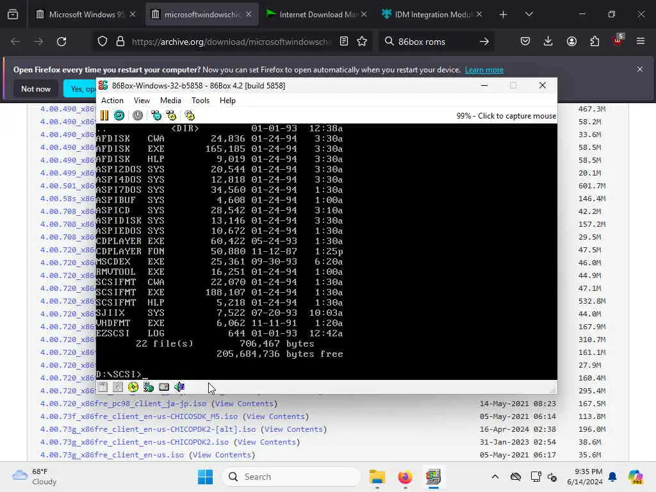The width and height of the screenshot is (656, 492).
Task: Open the Help menu in 86Box
Action: tap(227, 101)
